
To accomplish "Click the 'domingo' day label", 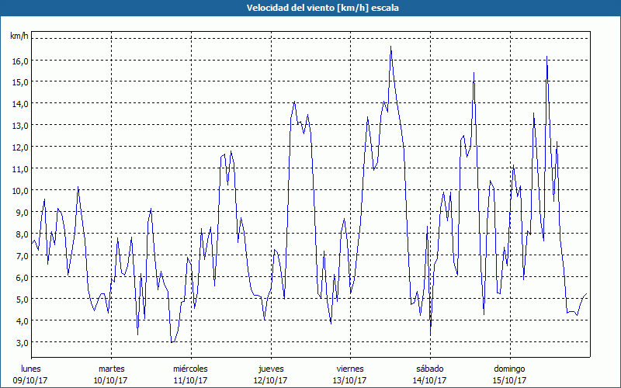I will pyautogui.click(x=509, y=369).
